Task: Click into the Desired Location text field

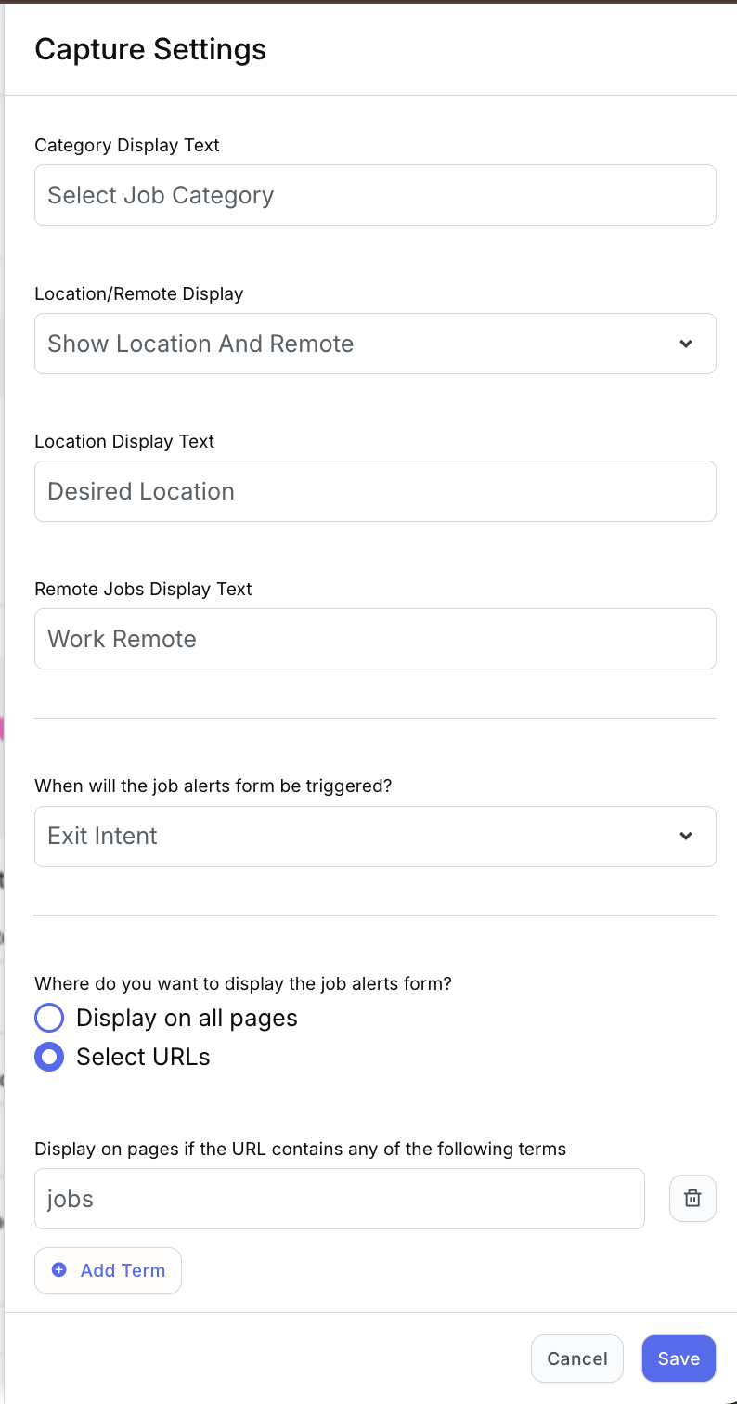Action: click(375, 491)
